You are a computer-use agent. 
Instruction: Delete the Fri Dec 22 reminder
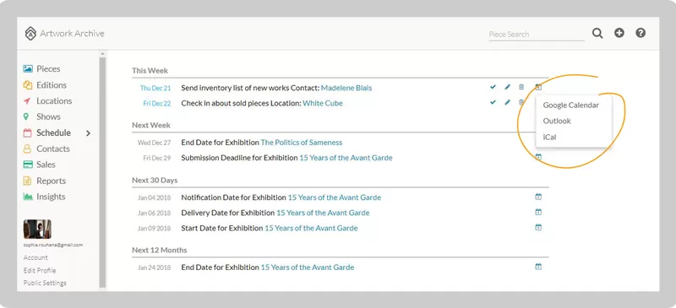(x=521, y=102)
